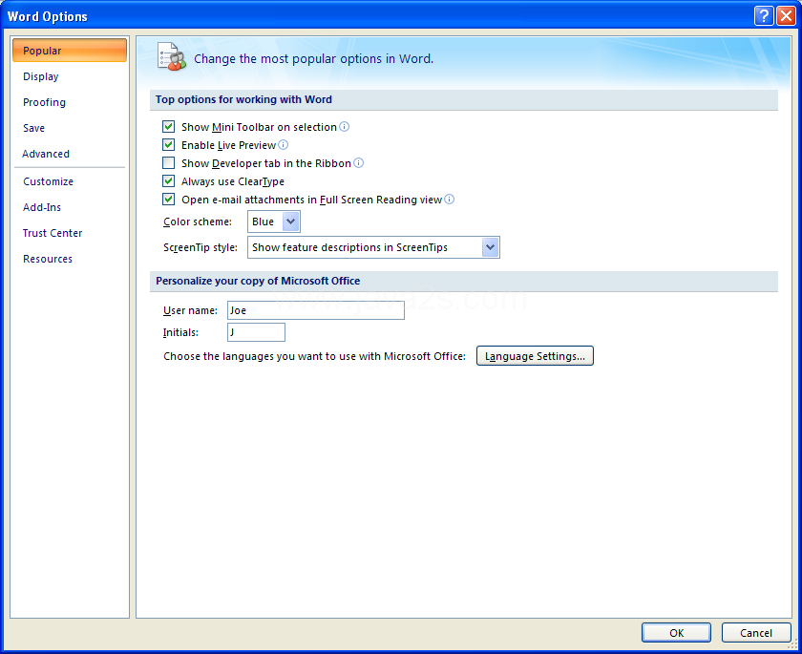Click the info icon next to Enable Live Preview
This screenshot has width=802, height=654.
pyautogui.click(x=284, y=145)
